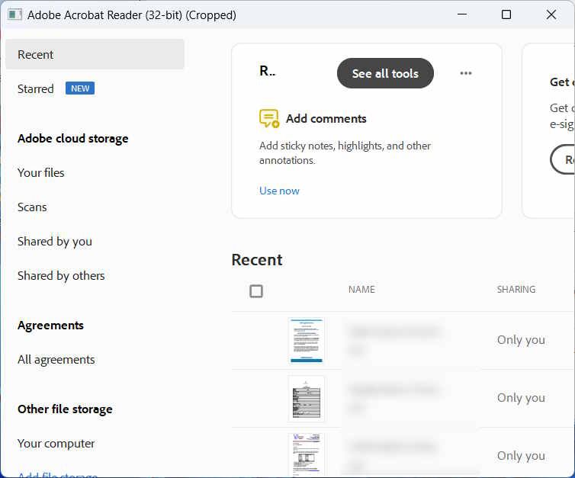Minimize the Acrobat Reader window

coord(462,14)
